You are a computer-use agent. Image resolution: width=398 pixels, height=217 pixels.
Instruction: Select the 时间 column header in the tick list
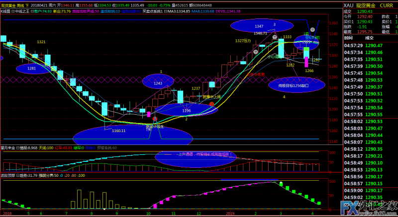[348, 37]
